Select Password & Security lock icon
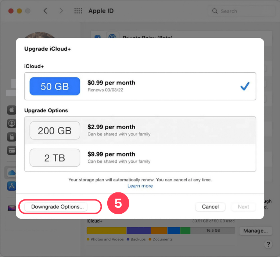Viewport: 280px width, 257px height. point(11,137)
